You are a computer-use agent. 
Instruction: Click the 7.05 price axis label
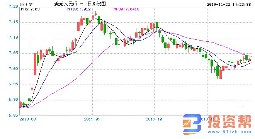(14, 53)
